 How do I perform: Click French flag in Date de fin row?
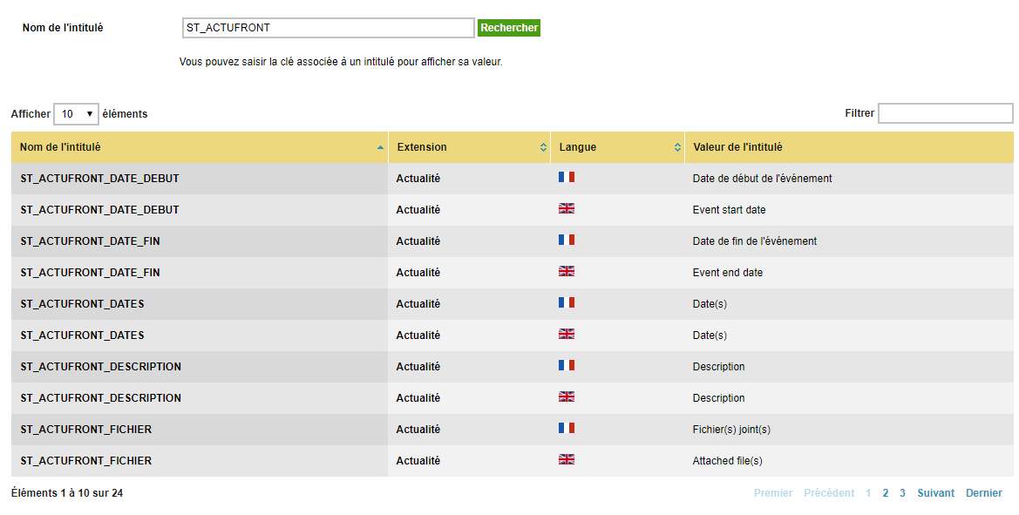pos(566,240)
